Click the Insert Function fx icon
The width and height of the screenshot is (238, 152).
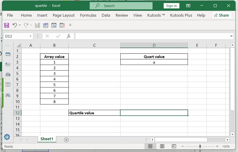click(68, 36)
